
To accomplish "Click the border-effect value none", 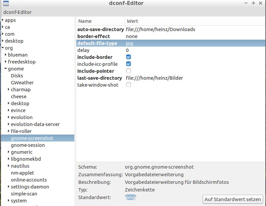I will (x=132, y=36).
